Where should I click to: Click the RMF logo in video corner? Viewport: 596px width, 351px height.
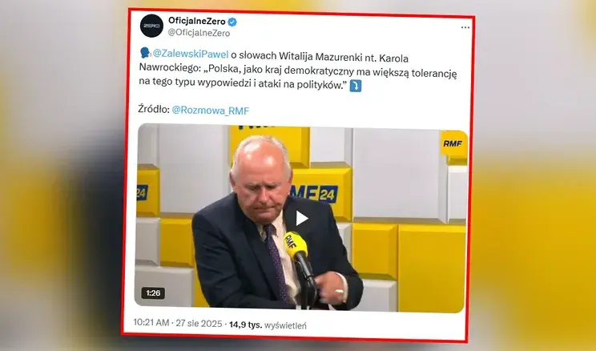(x=453, y=143)
